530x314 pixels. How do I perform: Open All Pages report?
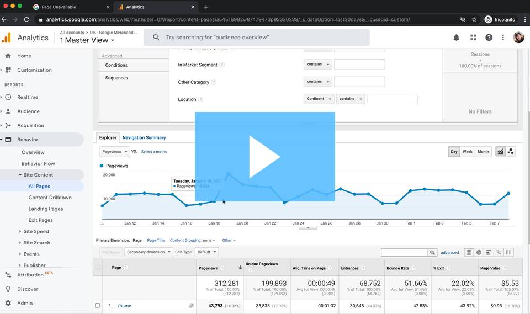(39, 186)
